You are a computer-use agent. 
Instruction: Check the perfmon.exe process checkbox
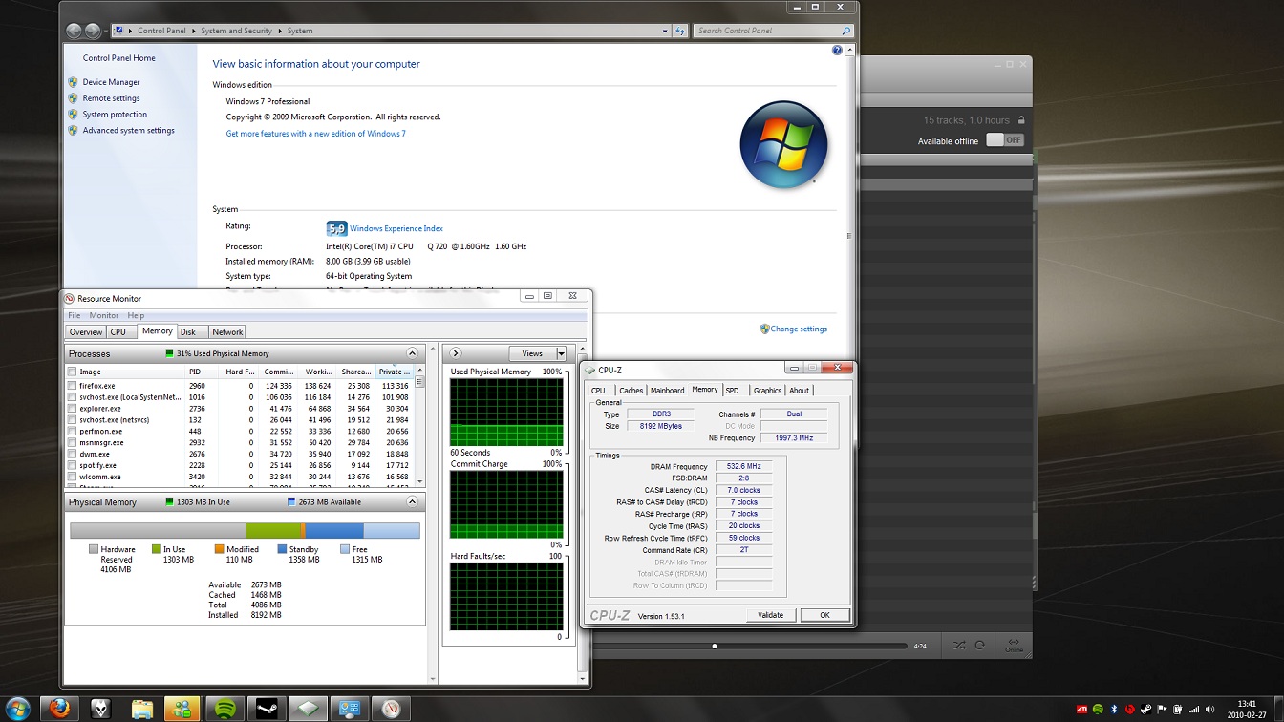click(72, 432)
